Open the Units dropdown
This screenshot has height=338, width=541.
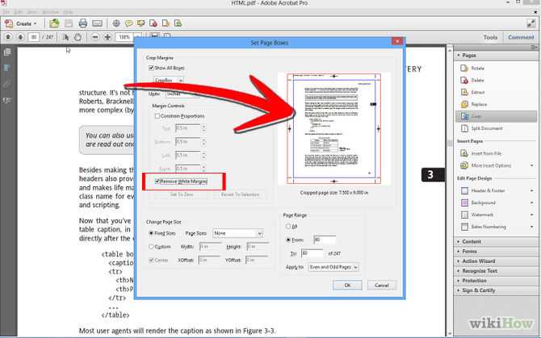182,94
